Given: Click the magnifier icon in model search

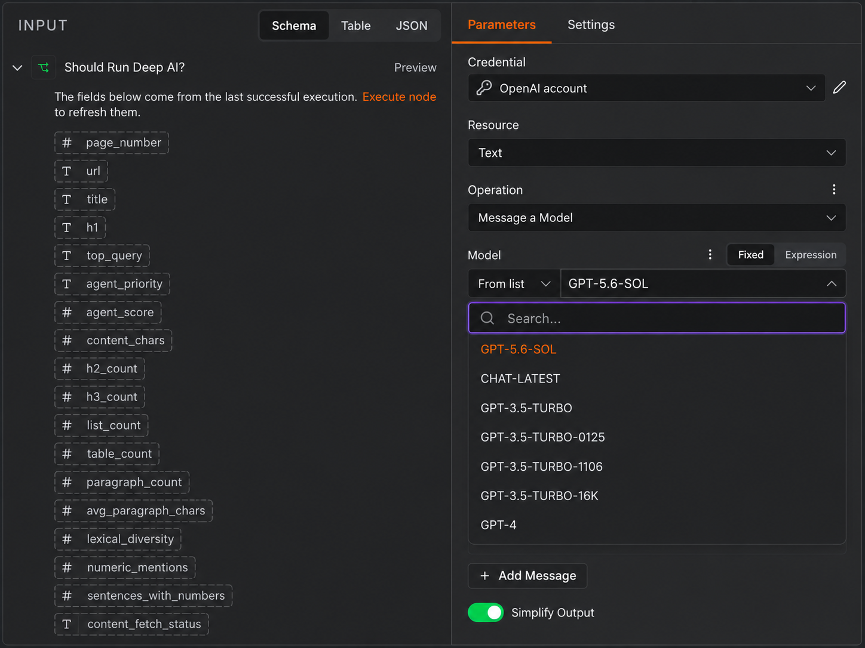Looking at the screenshot, I should pyautogui.click(x=487, y=318).
